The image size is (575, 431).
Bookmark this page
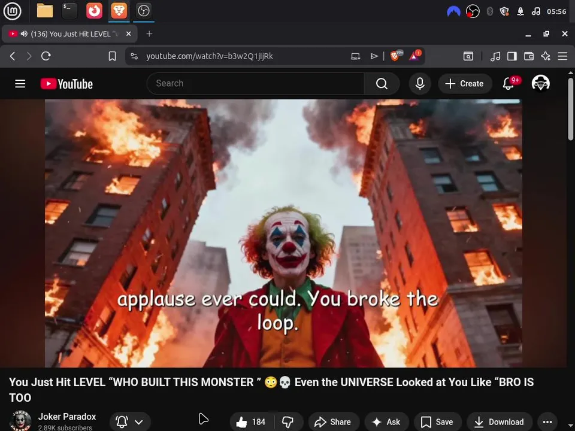click(112, 56)
